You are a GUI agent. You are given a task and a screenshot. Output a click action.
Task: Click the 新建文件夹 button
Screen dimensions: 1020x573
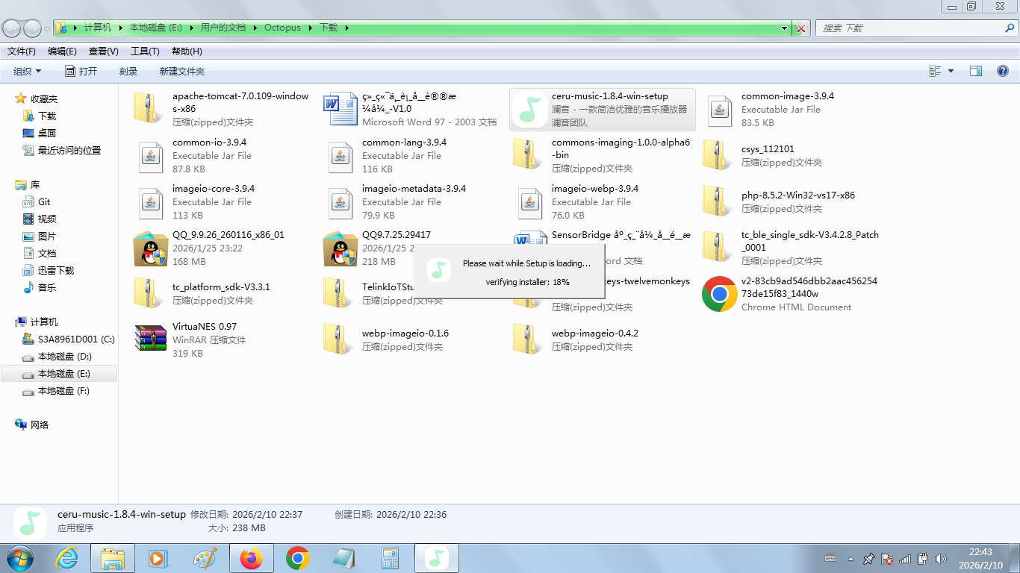(x=181, y=72)
